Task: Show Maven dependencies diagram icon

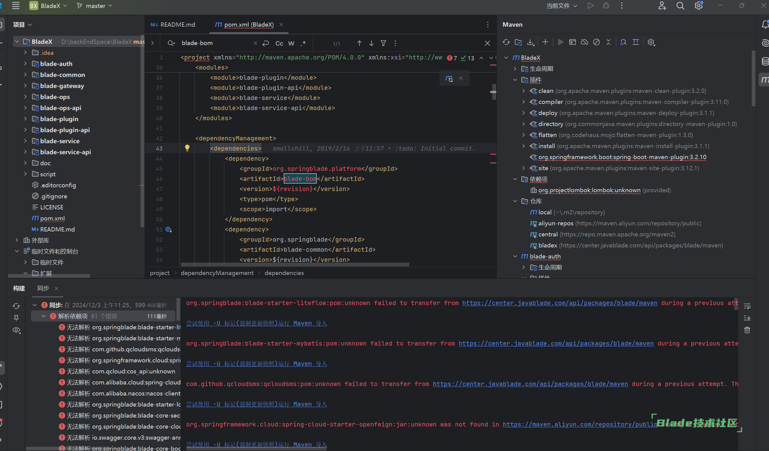Action: pos(623,42)
